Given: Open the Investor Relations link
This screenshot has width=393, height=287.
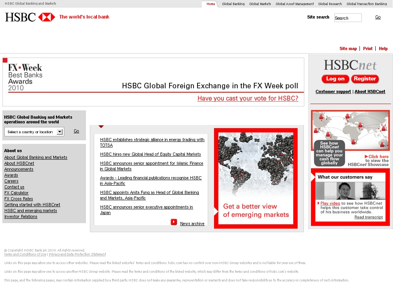Looking at the screenshot, I should pos(21,216).
